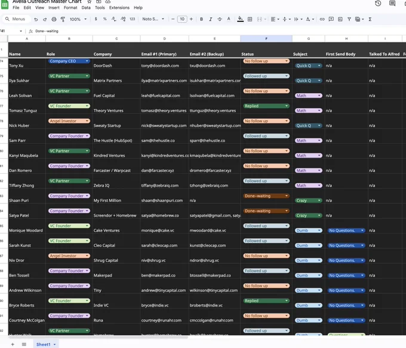Open the Insert menu

(x=54, y=8)
